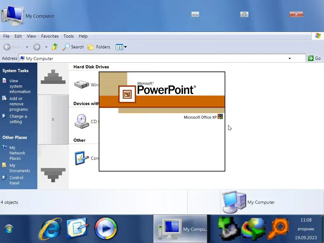The height and width of the screenshot is (243, 324).
Task: Click View system information link
Action: (20, 86)
